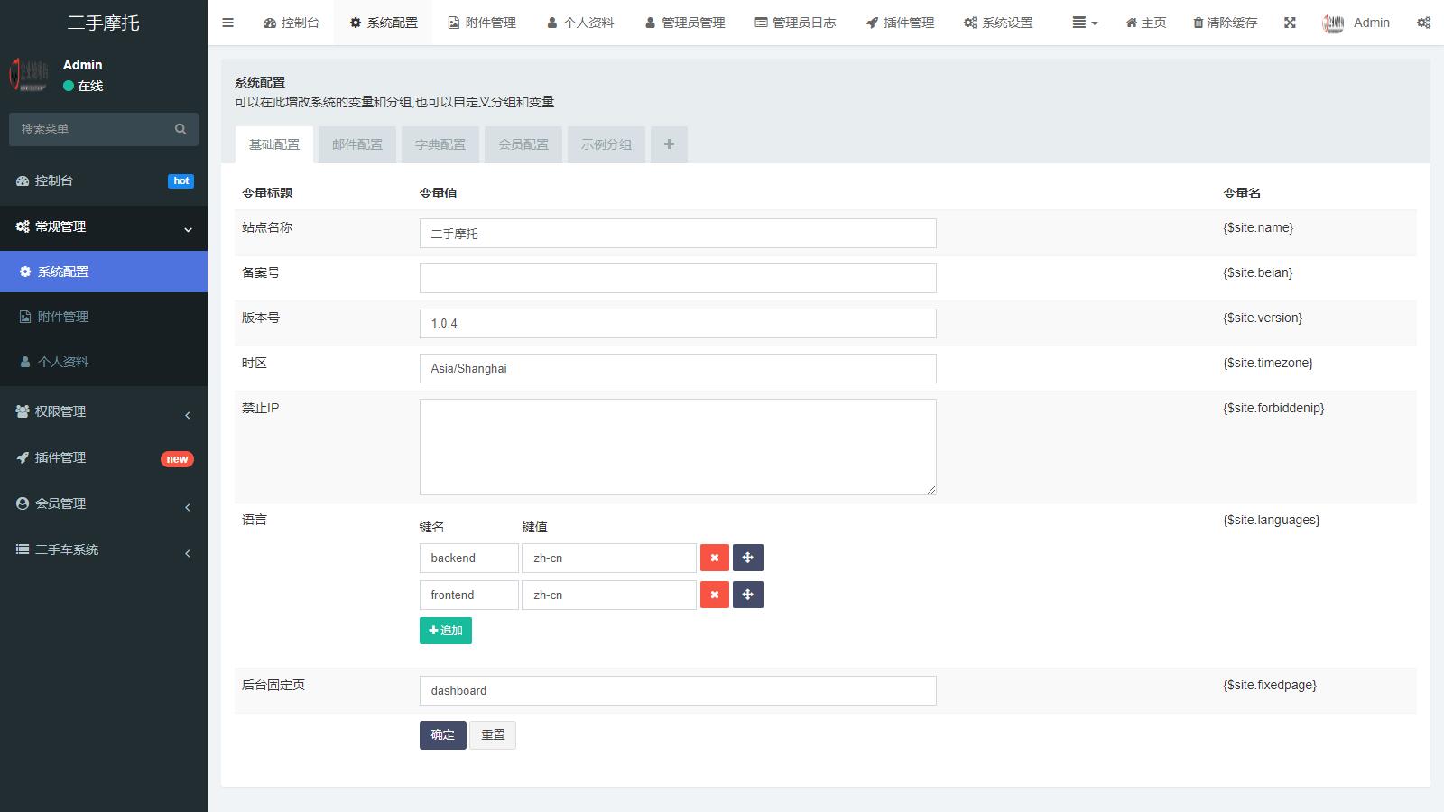Screen dimensions: 1444x812
Task: Add a language entry via the 追加 button
Action: (445, 630)
